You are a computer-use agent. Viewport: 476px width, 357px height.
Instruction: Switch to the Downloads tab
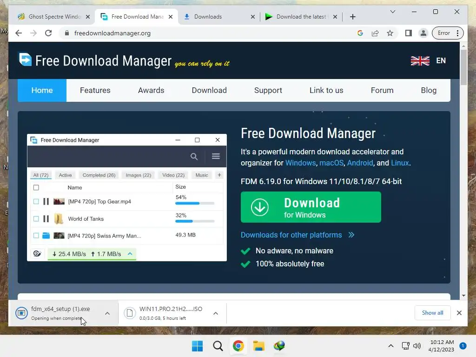tap(219, 17)
